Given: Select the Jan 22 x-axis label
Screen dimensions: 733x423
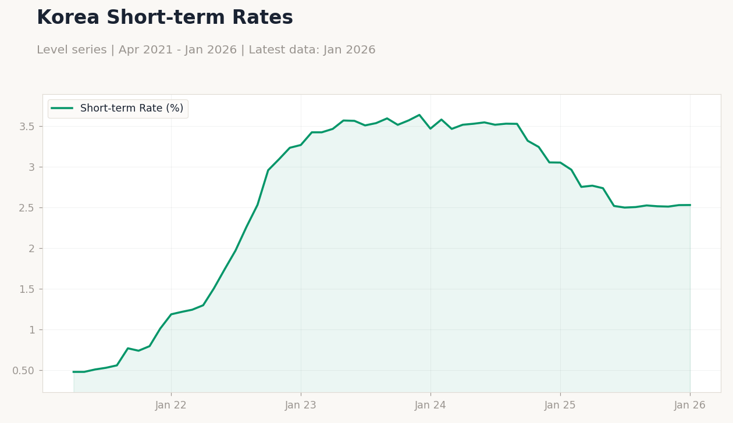Looking at the screenshot, I should coord(171,406).
